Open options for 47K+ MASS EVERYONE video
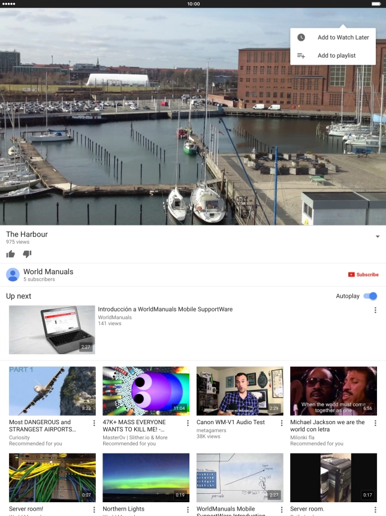 (x=188, y=423)
